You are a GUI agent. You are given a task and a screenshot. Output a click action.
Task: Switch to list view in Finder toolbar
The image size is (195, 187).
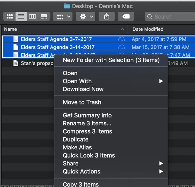tap(21, 17)
